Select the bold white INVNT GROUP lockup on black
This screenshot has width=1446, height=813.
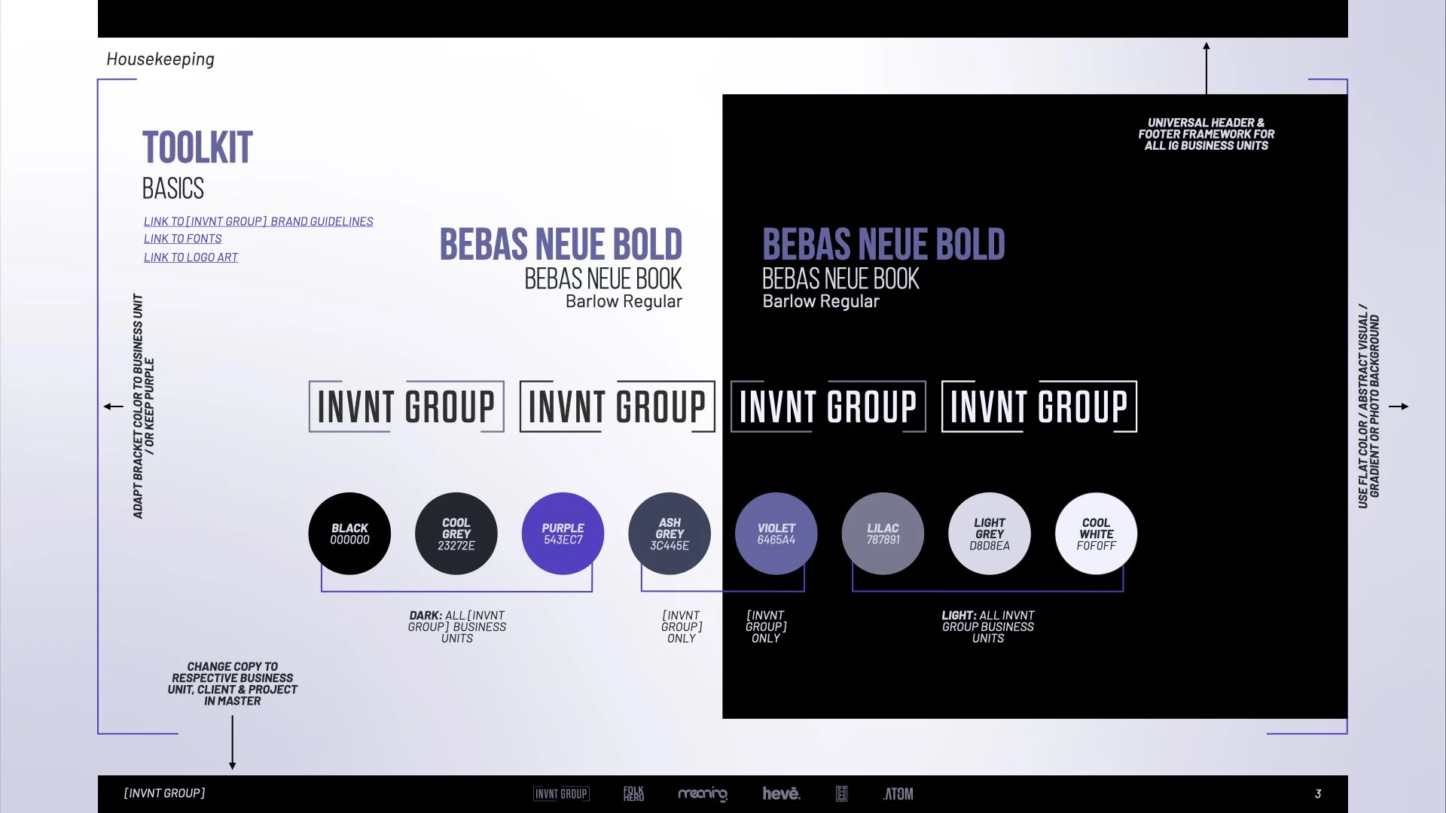1039,406
